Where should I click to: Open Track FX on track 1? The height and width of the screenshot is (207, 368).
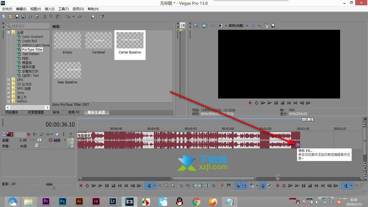(x=48, y=134)
